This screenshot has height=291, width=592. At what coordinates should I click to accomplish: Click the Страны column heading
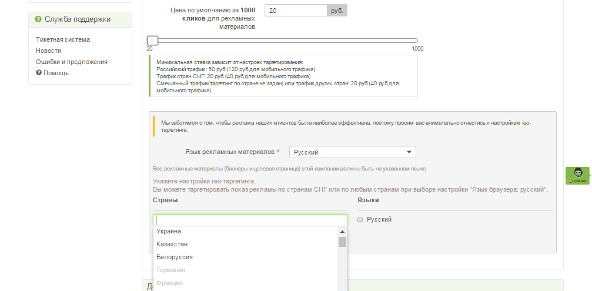click(165, 200)
